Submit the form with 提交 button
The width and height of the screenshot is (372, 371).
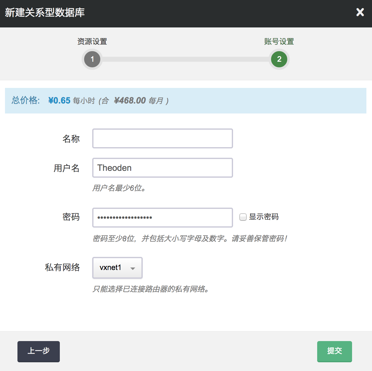coord(334,351)
